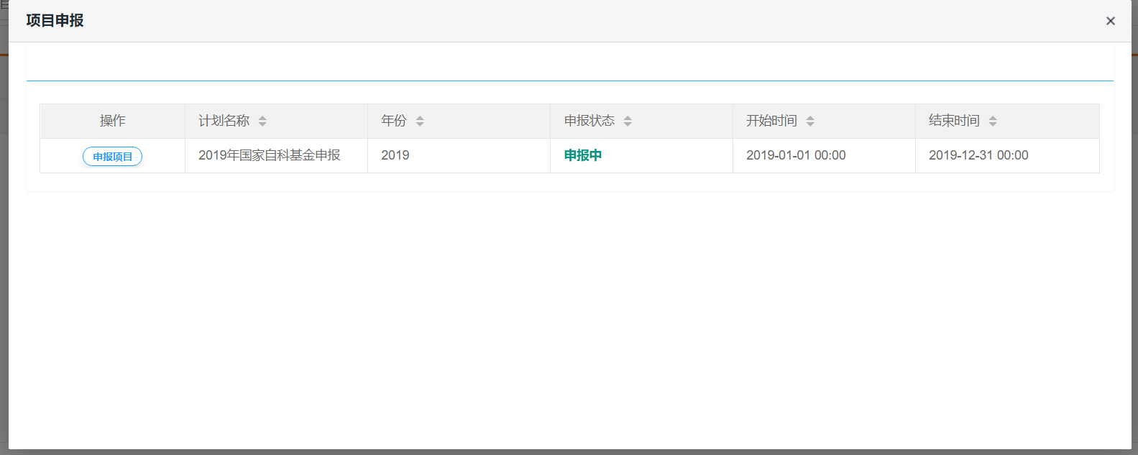This screenshot has height=455, width=1138.
Task: Sort by 开始时间 column arrows
Action: click(x=810, y=121)
